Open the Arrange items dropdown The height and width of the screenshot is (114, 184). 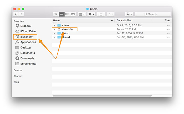(82, 14)
